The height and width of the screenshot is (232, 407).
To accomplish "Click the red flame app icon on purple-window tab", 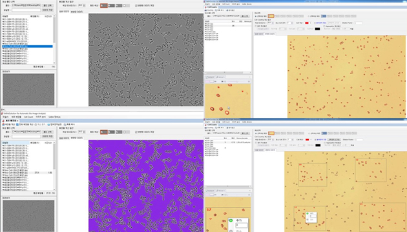I will [3, 121].
